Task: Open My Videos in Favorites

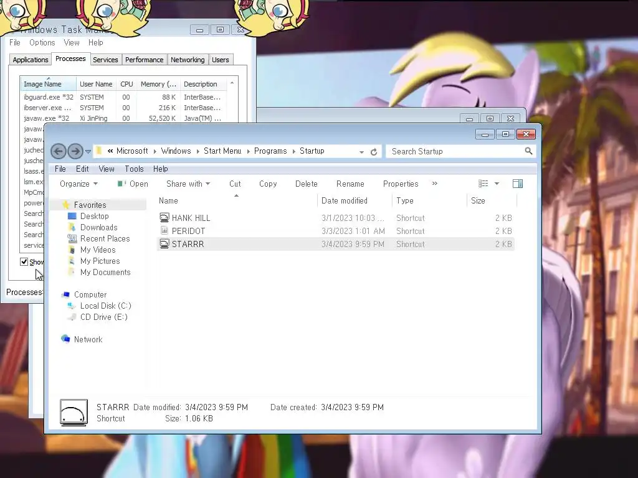Action: (x=98, y=250)
